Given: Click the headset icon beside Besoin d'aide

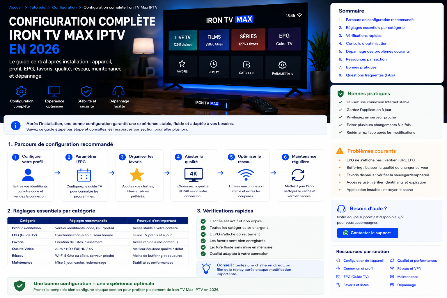Looking at the screenshot, I should tap(341, 209).
